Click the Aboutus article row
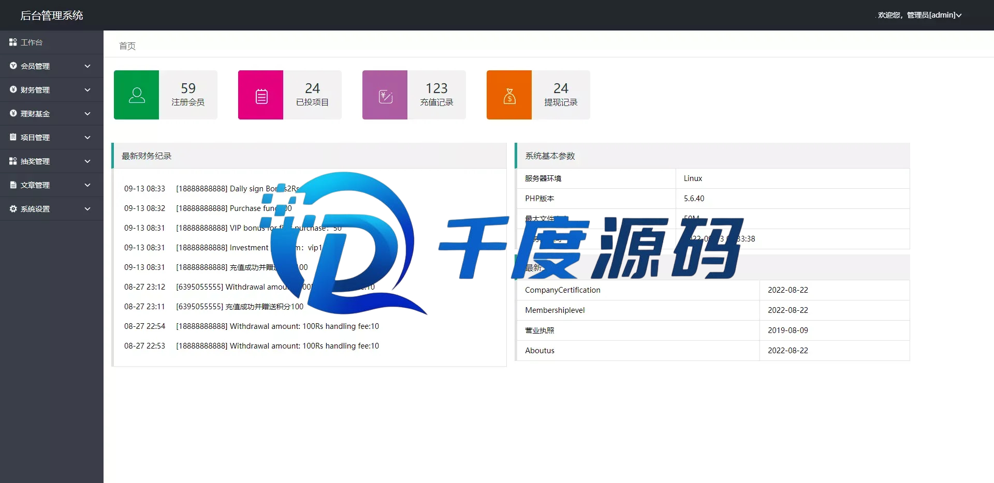Image resolution: width=994 pixels, height=483 pixels. (713, 351)
